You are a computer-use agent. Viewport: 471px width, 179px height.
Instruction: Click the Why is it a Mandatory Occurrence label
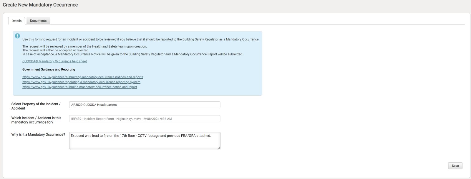point(38,135)
